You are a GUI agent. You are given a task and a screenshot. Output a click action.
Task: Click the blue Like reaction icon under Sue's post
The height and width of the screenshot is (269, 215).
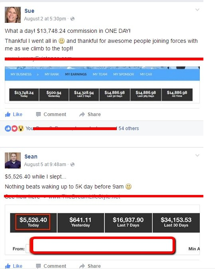tap(8, 128)
